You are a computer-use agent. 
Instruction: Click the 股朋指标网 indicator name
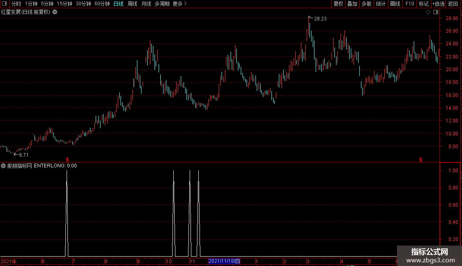[x=20, y=166]
